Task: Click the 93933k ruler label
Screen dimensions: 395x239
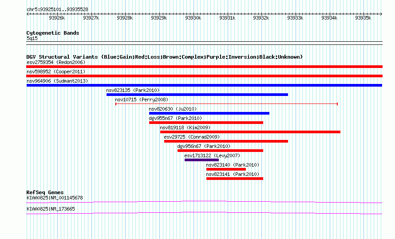Action: pyautogui.click(x=295, y=18)
